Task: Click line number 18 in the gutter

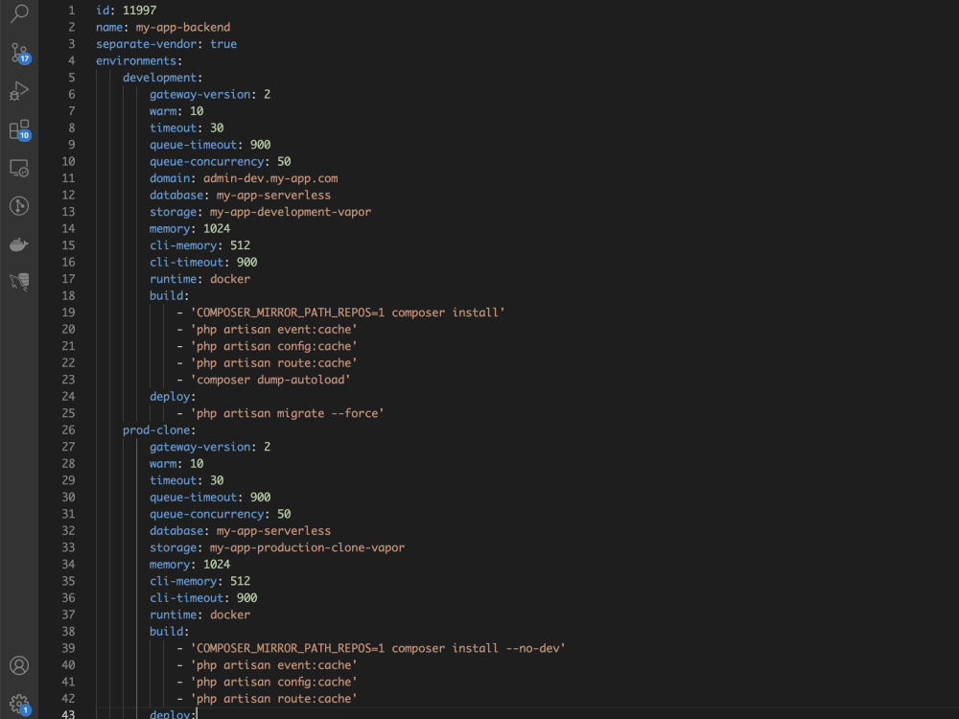Action: (68, 296)
